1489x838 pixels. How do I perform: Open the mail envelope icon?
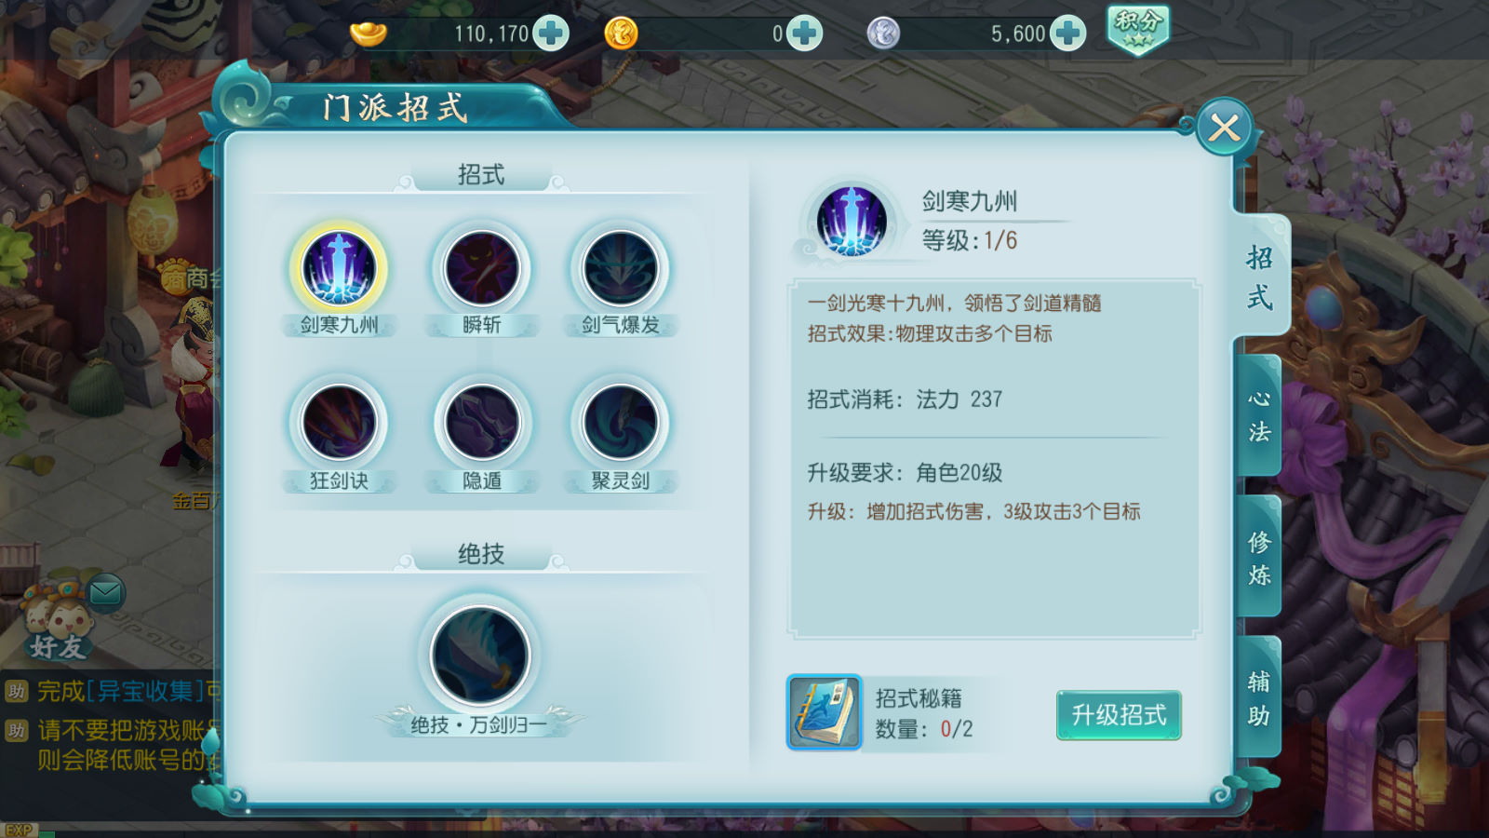105,592
